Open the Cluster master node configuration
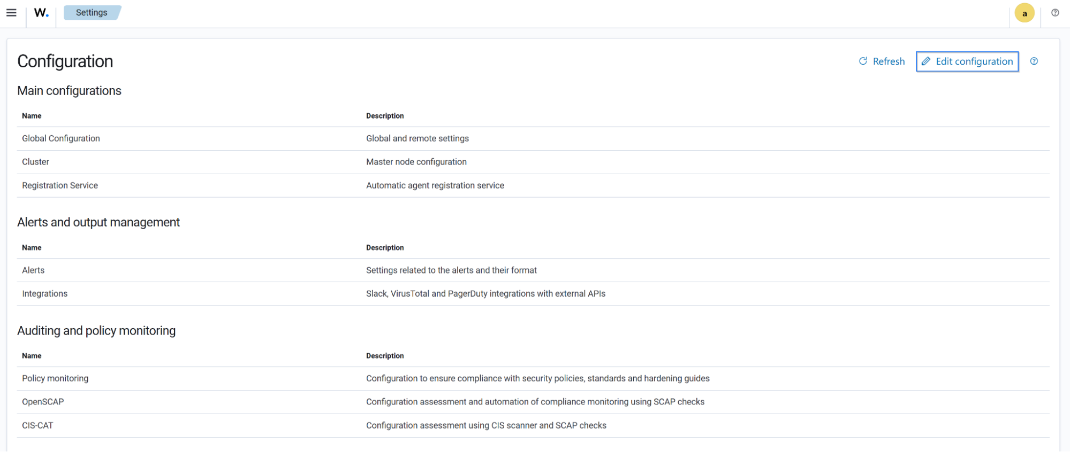 35,161
